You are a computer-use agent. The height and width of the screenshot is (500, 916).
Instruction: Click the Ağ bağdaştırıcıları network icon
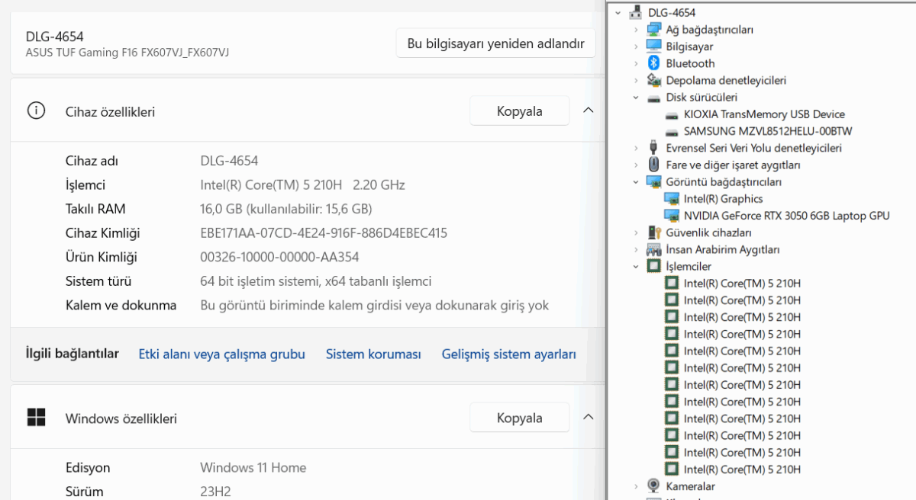653,29
